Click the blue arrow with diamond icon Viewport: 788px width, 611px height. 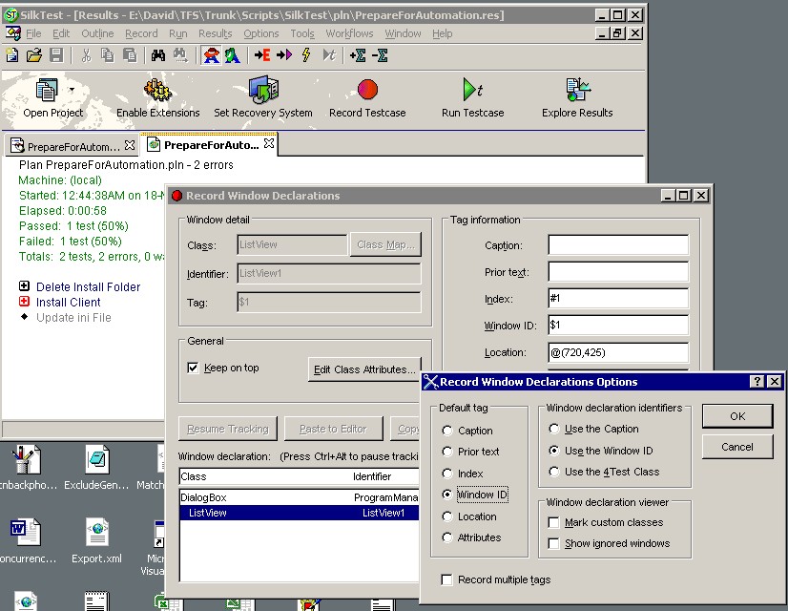284,54
